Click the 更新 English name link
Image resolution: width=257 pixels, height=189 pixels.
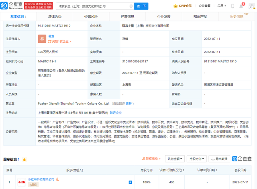coord(128,104)
